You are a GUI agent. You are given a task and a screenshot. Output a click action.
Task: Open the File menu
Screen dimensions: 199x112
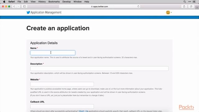19,2
